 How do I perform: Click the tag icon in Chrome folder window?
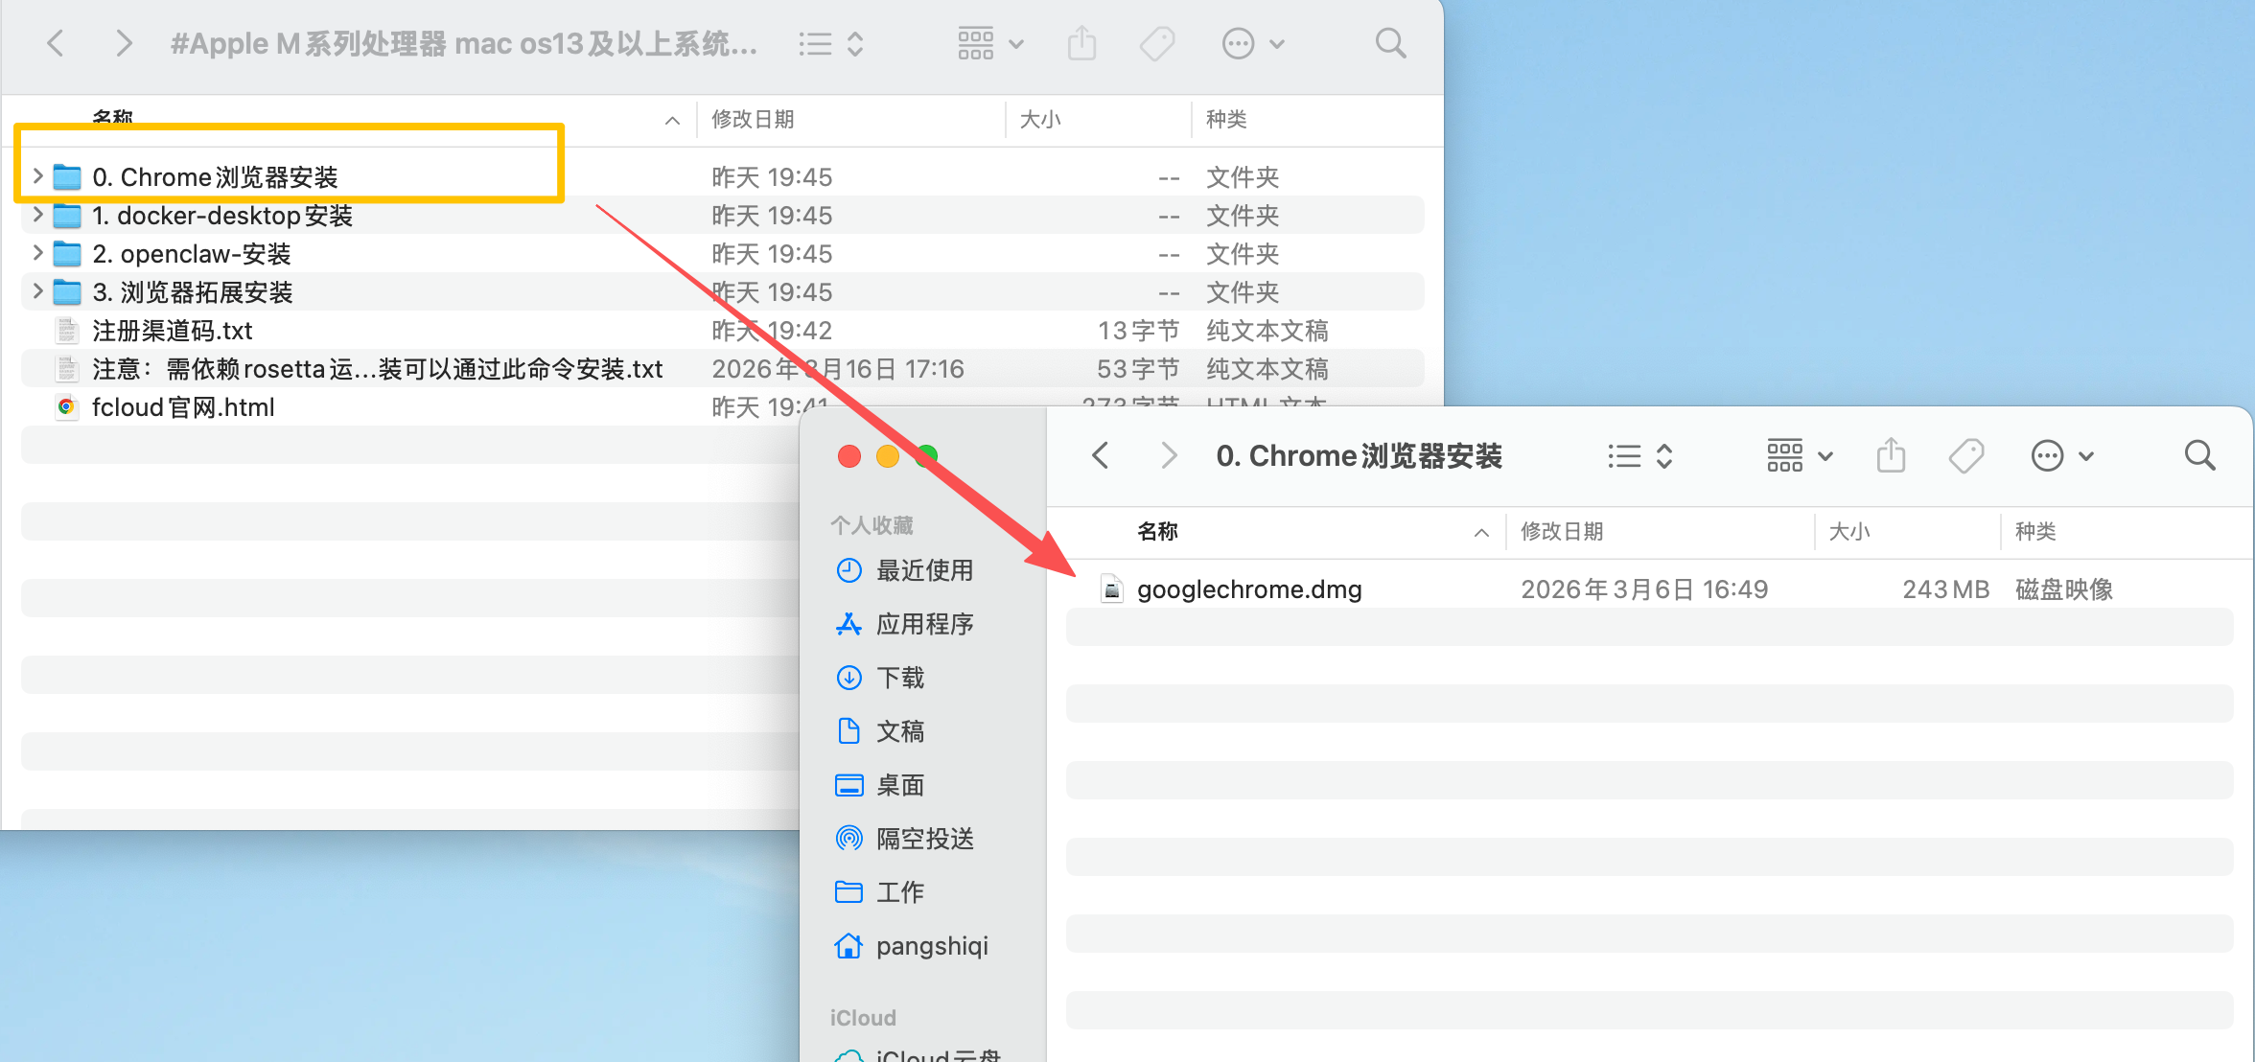click(1965, 455)
